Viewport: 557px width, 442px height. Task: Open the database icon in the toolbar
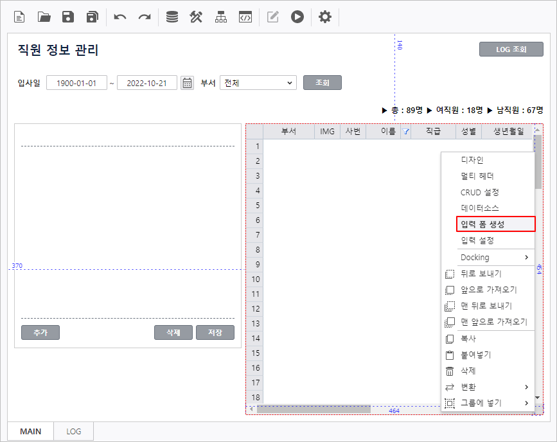pos(172,17)
